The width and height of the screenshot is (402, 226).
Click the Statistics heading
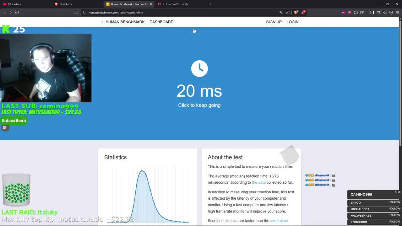(x=115, y=157)
